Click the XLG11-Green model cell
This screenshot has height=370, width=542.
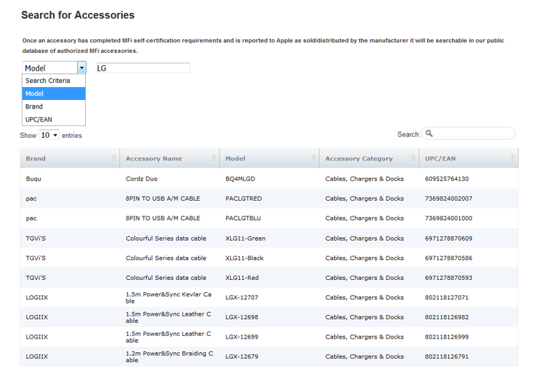coord(245,239)
